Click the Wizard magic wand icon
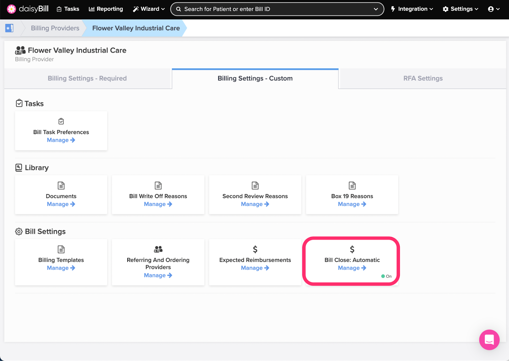Screen dimensions: 509x361 tap(136, 9)
